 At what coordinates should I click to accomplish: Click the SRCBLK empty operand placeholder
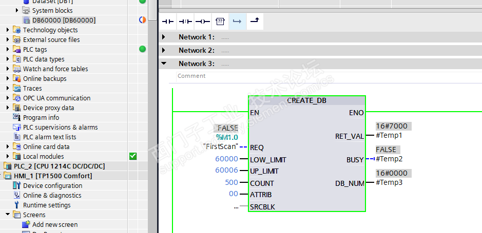pos(236,207)
